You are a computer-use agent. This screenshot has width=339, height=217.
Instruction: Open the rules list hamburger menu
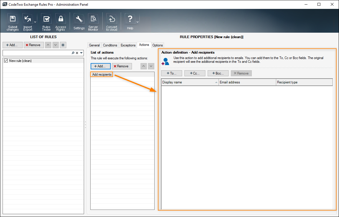63,45
